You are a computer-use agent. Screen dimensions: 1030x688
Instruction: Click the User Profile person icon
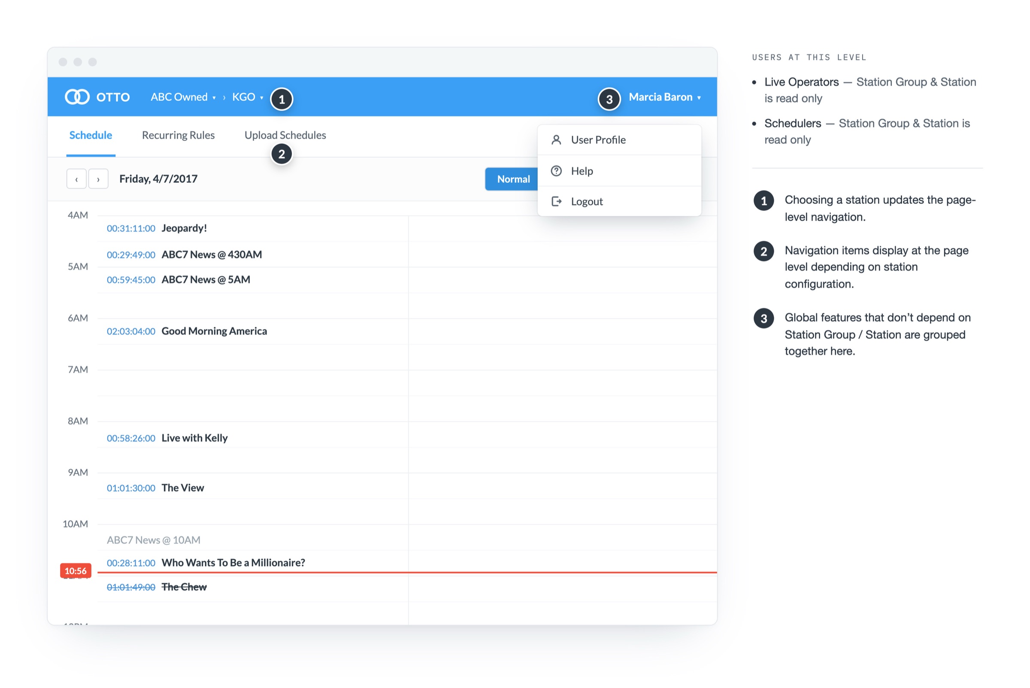[x=556, y=140]
